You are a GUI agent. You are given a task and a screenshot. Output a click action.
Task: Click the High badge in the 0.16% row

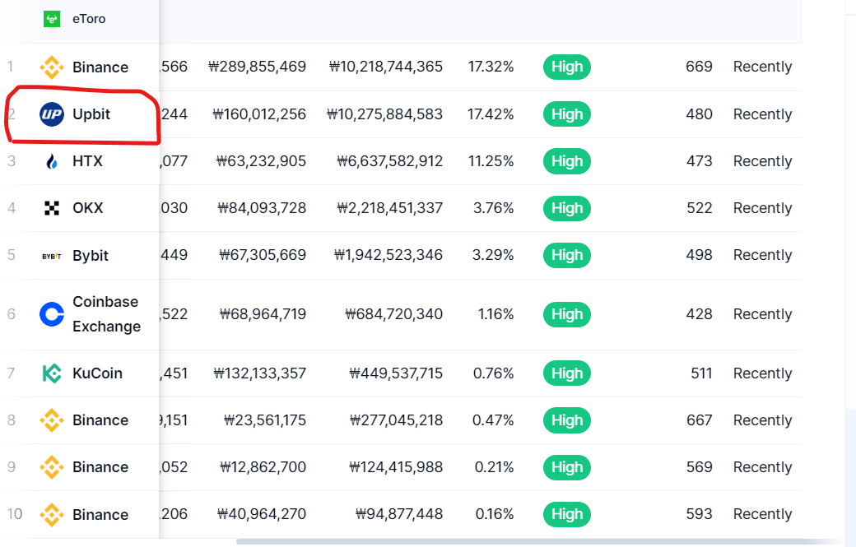point(566,514)
